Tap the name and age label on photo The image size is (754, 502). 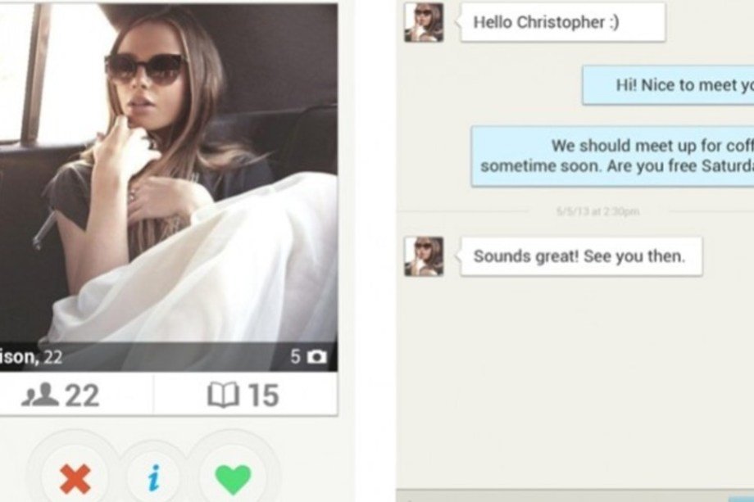coord(31,357)
